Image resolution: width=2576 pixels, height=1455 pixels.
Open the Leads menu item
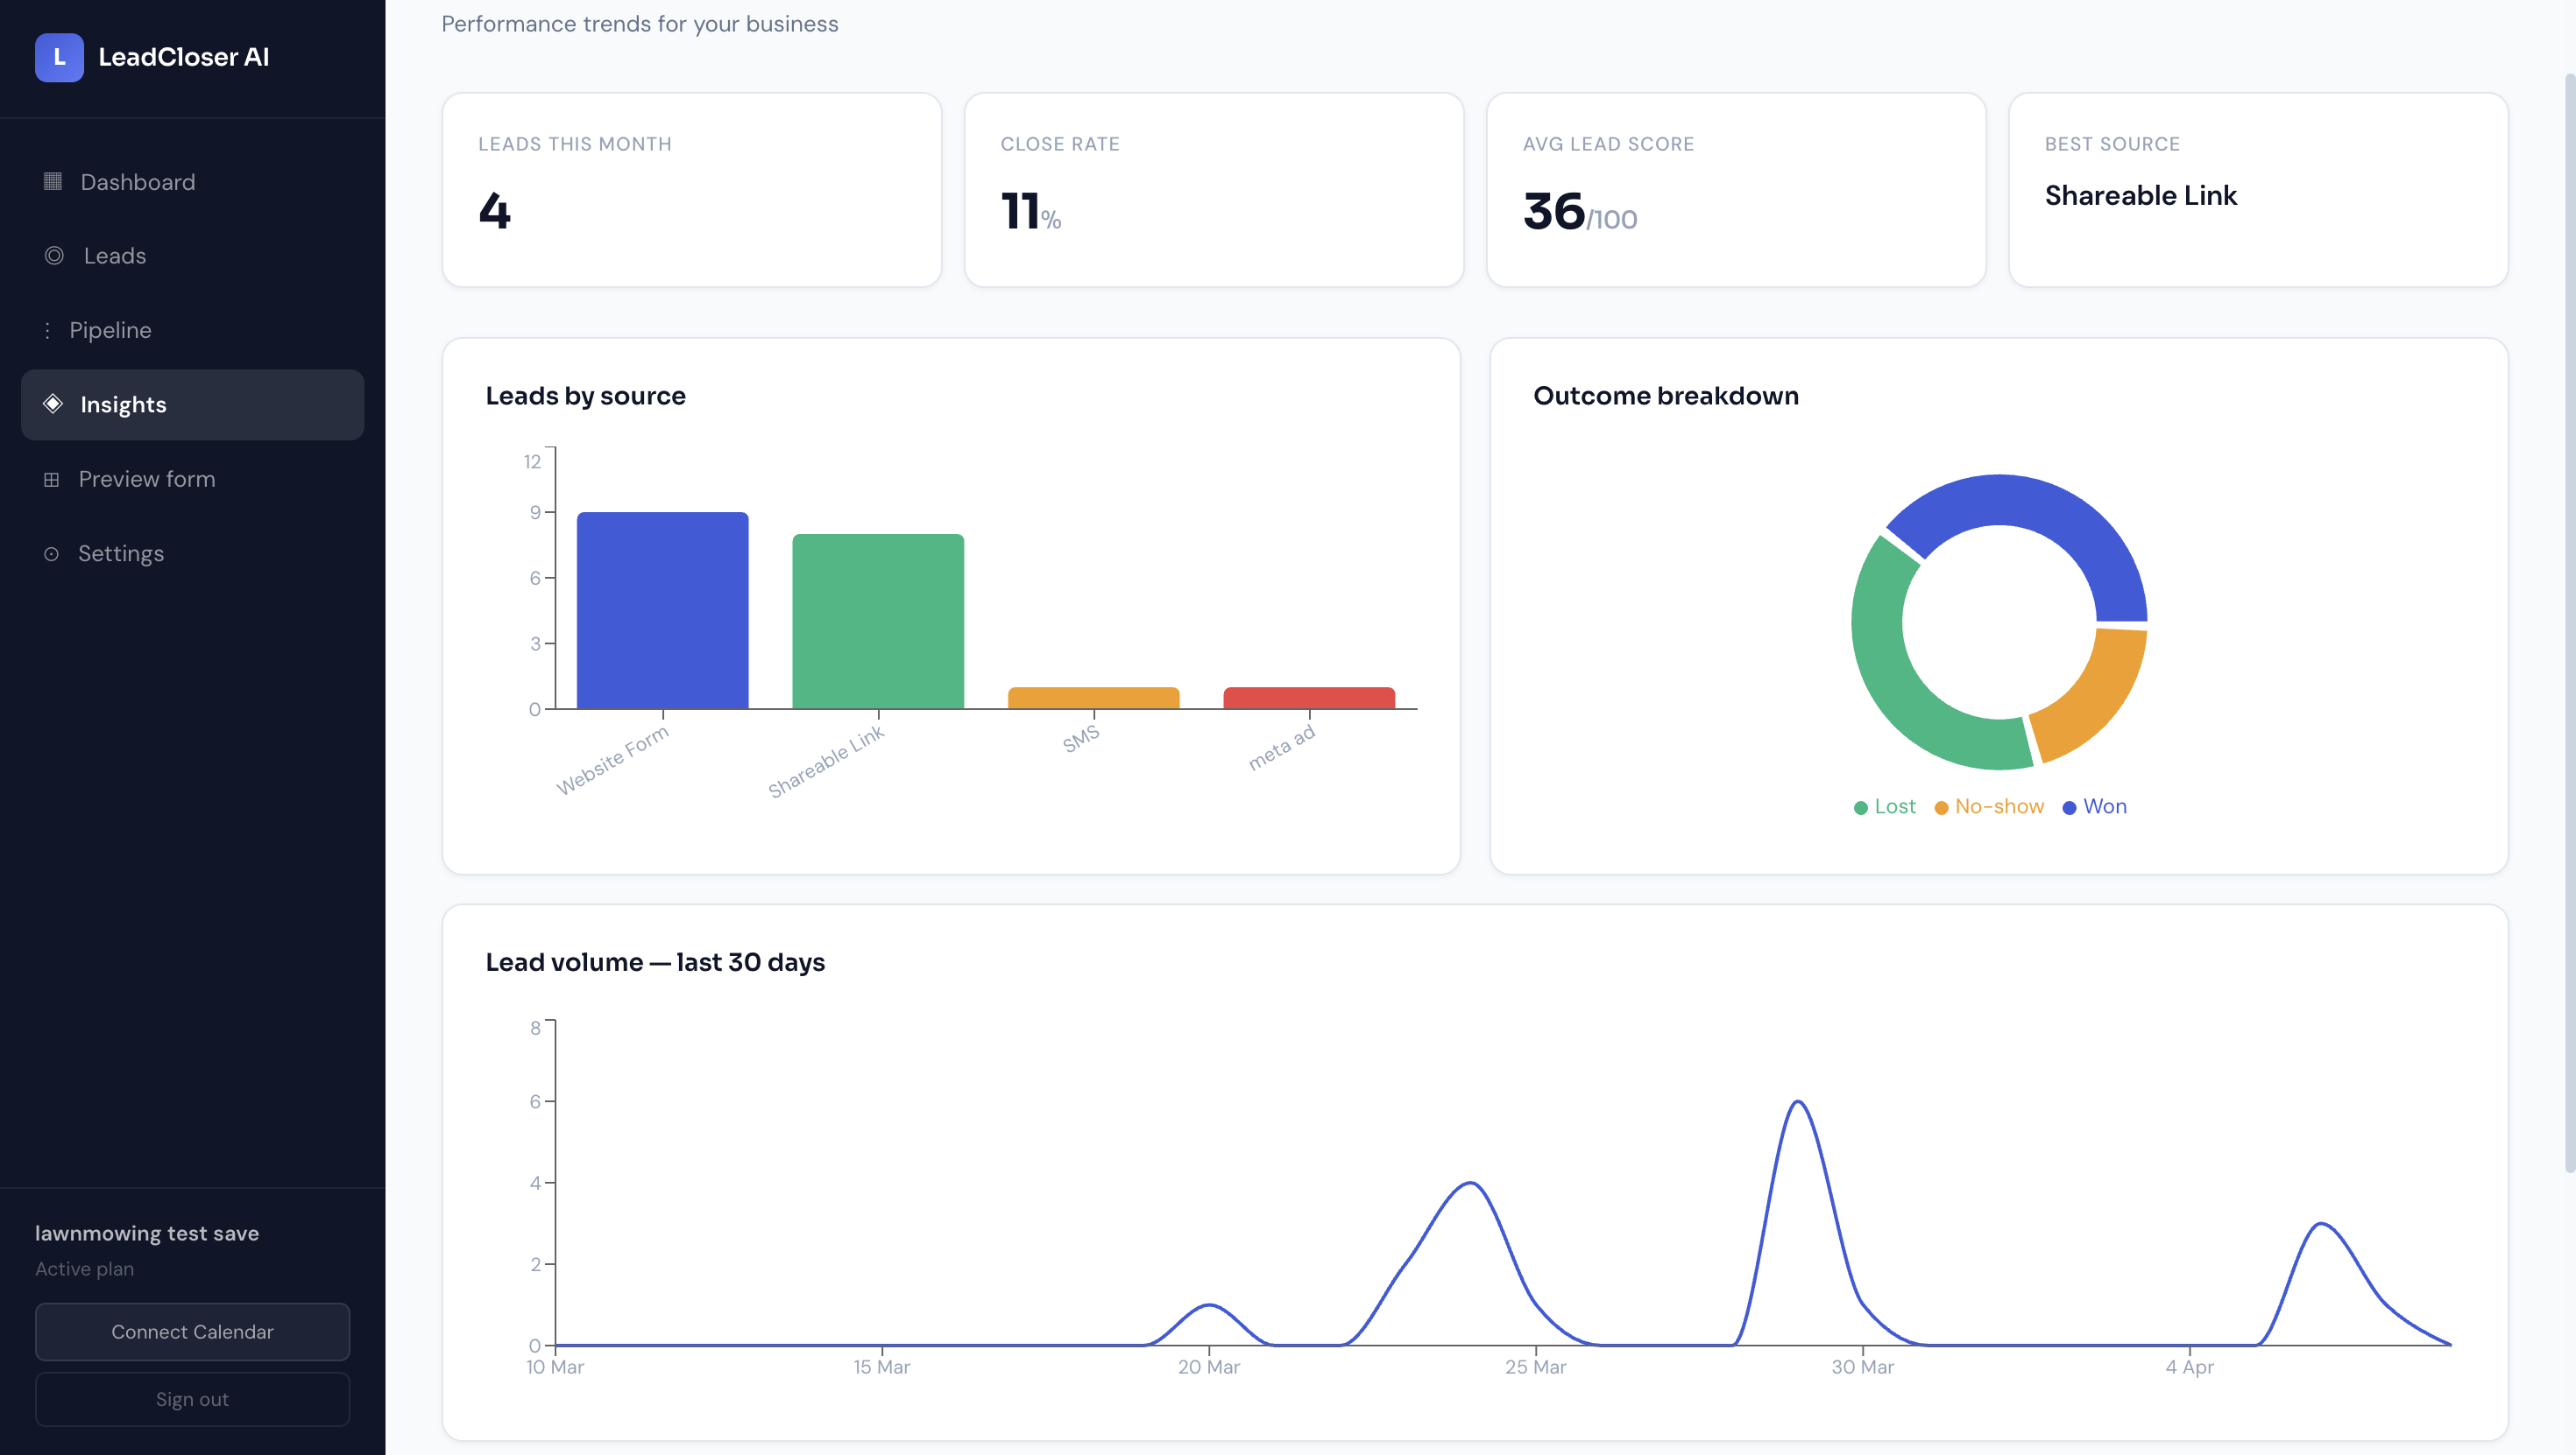(115, 256)
